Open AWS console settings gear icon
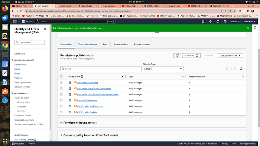 tap(225, 21)
